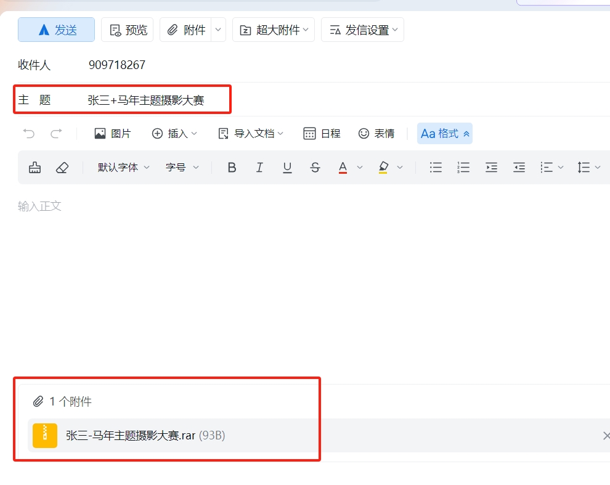This screenshot has width=610, height=485.
Task: Click the red font color swatch
Action: click(x=343, y=167)
